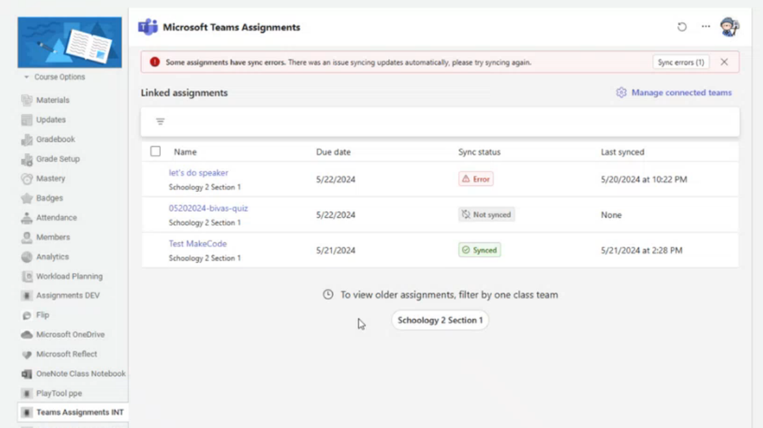This screenshot has width=763, height=428.
Task: Click the refresh icon in the header
Action: click(x=682, y=27)
